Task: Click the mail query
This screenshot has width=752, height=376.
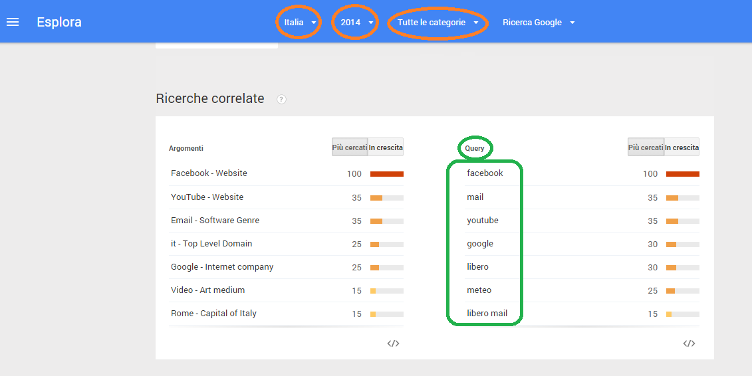Action: point(475,197)
